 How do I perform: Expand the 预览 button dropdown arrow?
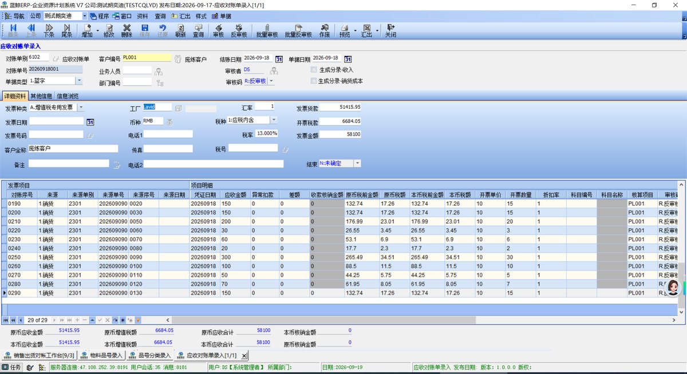point(355,31)
